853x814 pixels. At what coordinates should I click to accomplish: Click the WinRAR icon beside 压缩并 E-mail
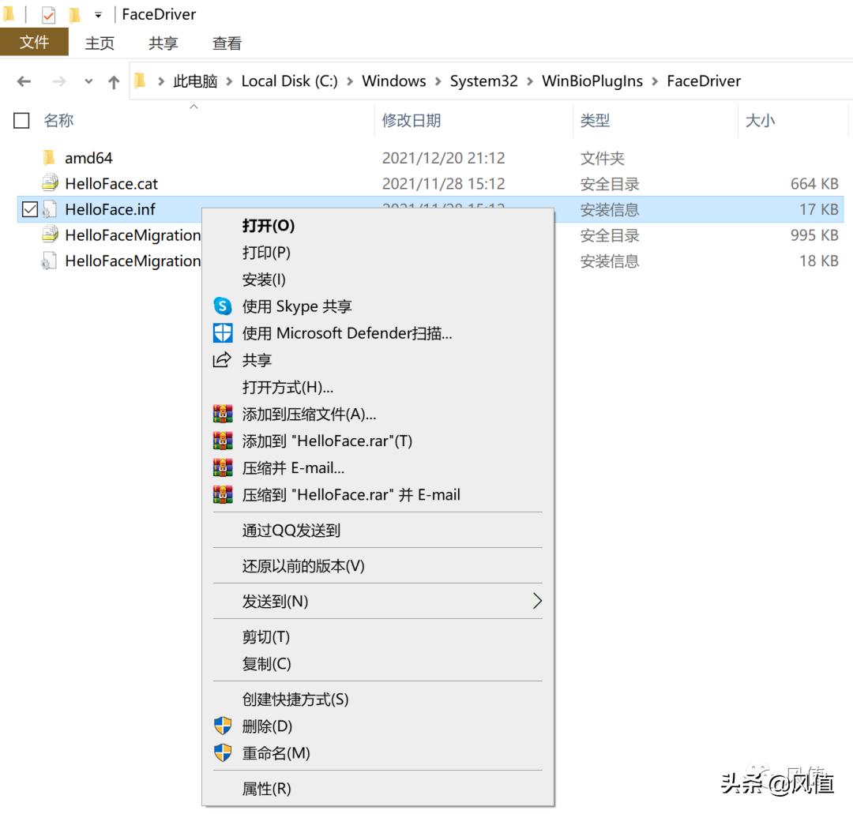224,467
